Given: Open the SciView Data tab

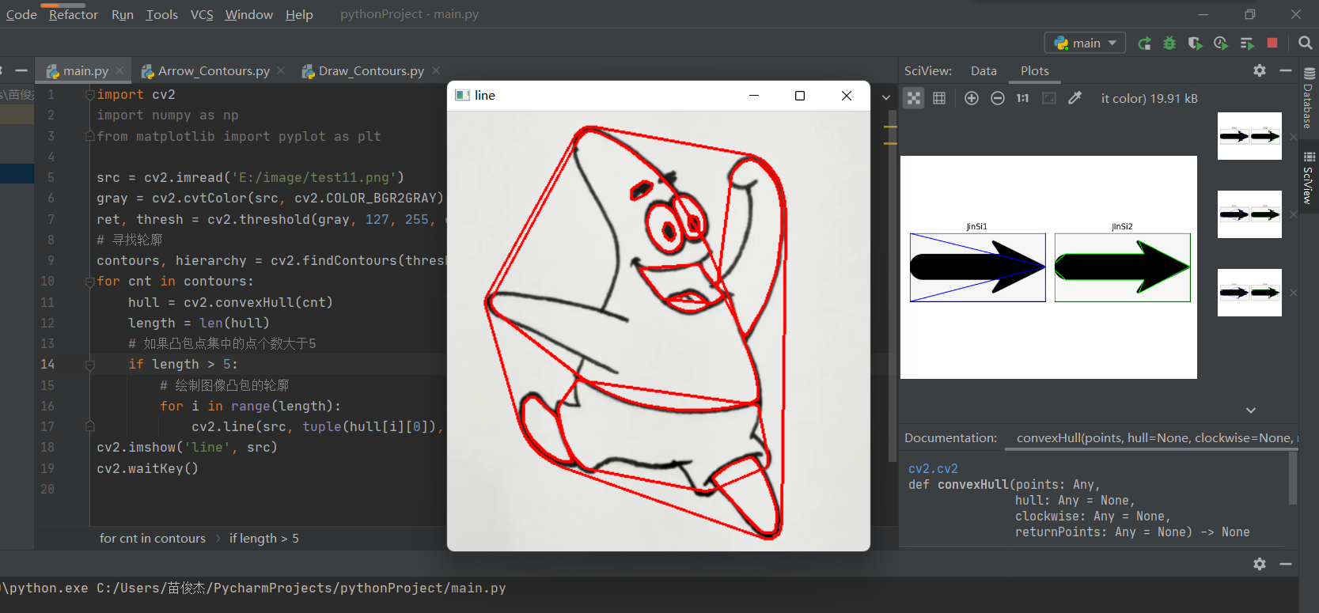Looking at the screenshot, I should point(984,70).
